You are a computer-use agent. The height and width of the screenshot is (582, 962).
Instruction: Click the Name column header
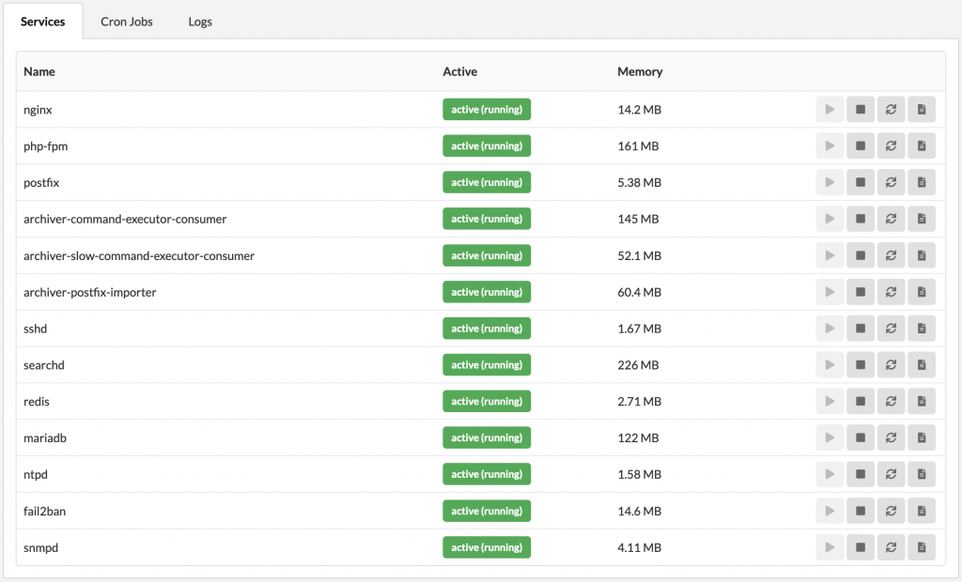point(39,71)
